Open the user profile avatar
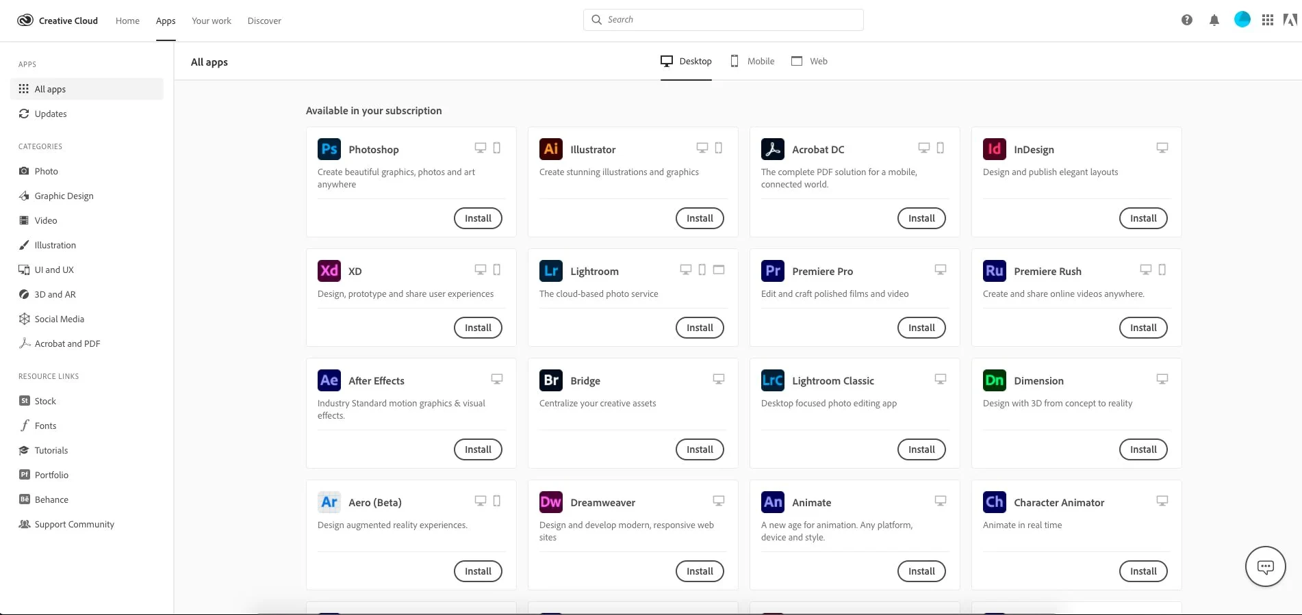Image resolution: width=1302 pixels, height=615 pixels. click(1242, 20)
